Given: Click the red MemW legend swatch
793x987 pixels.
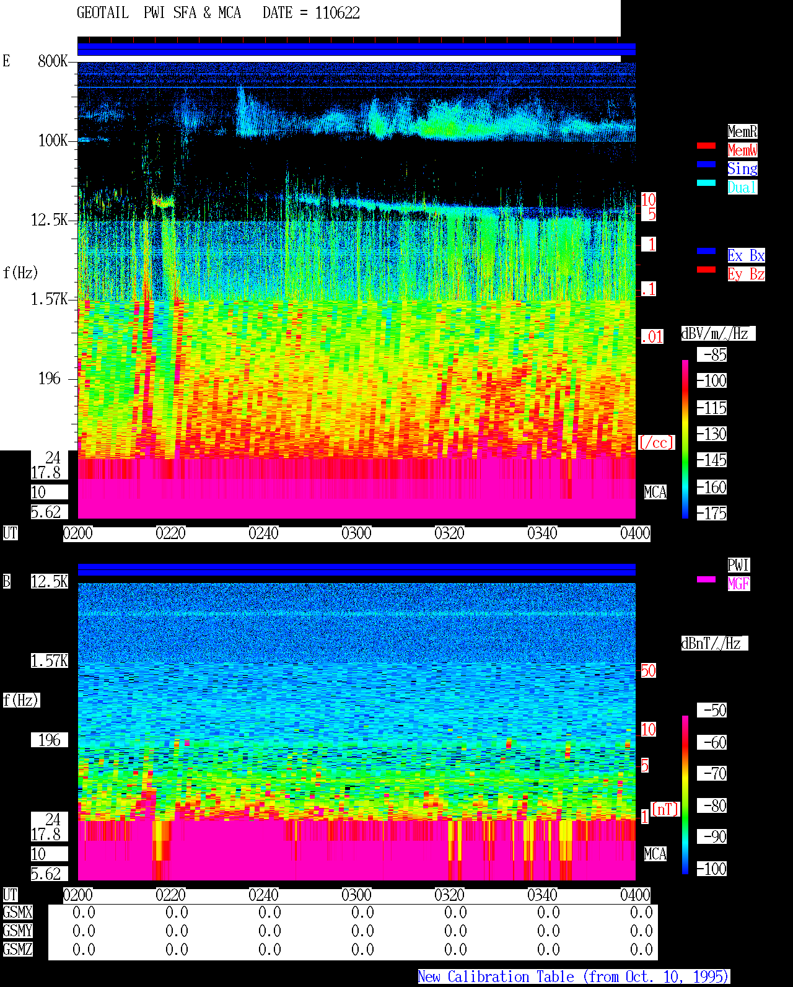Looking at the screenshot, I should [x=706, y=146].
